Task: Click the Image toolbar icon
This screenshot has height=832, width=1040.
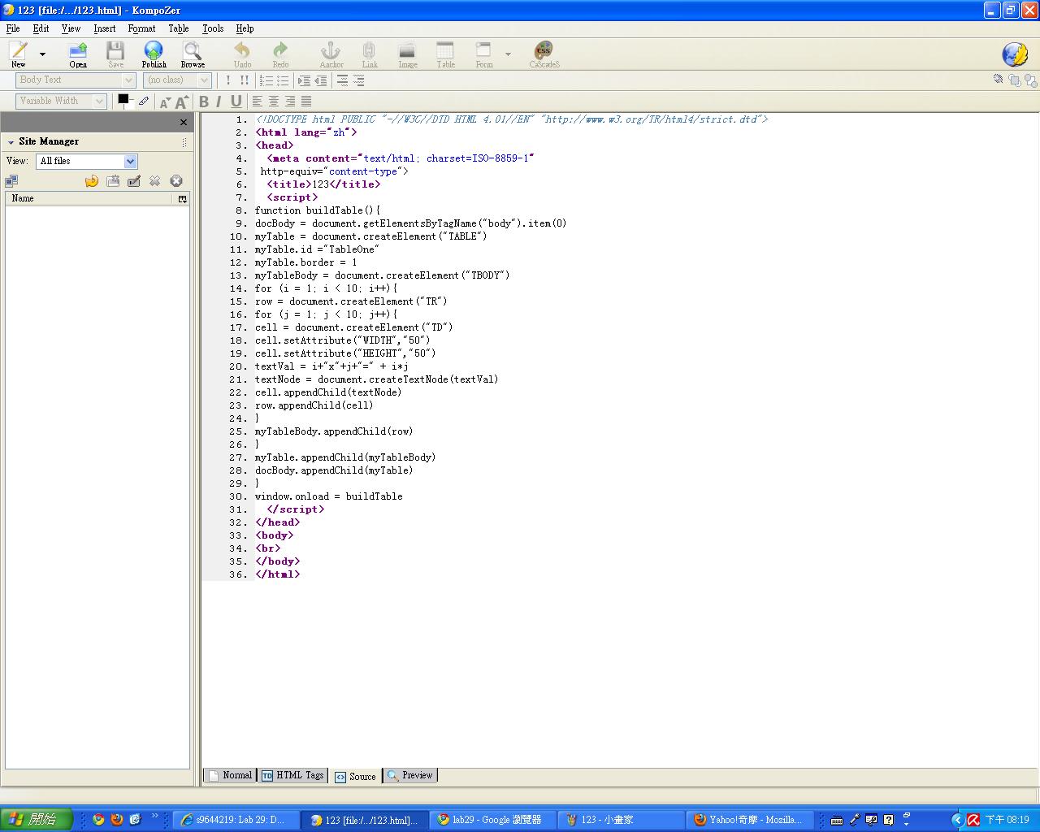Action: coord(408,54)
